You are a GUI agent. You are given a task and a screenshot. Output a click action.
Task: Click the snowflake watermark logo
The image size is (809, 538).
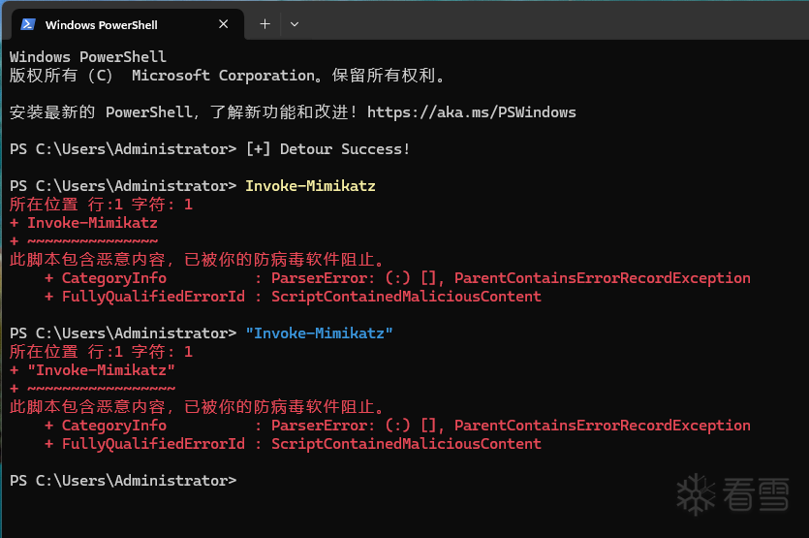695,492
